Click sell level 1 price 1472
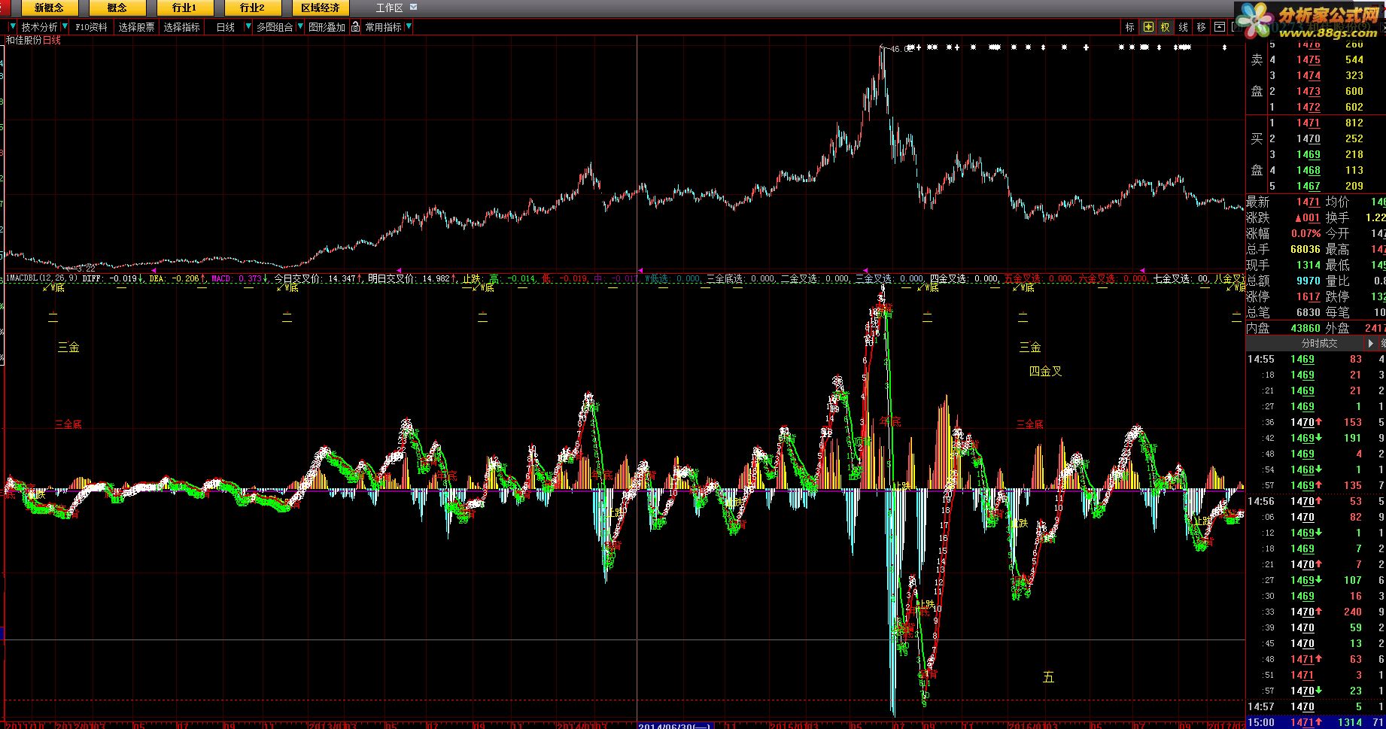Viewport: 1386px width, 729px height. (x=1308, y=107)
